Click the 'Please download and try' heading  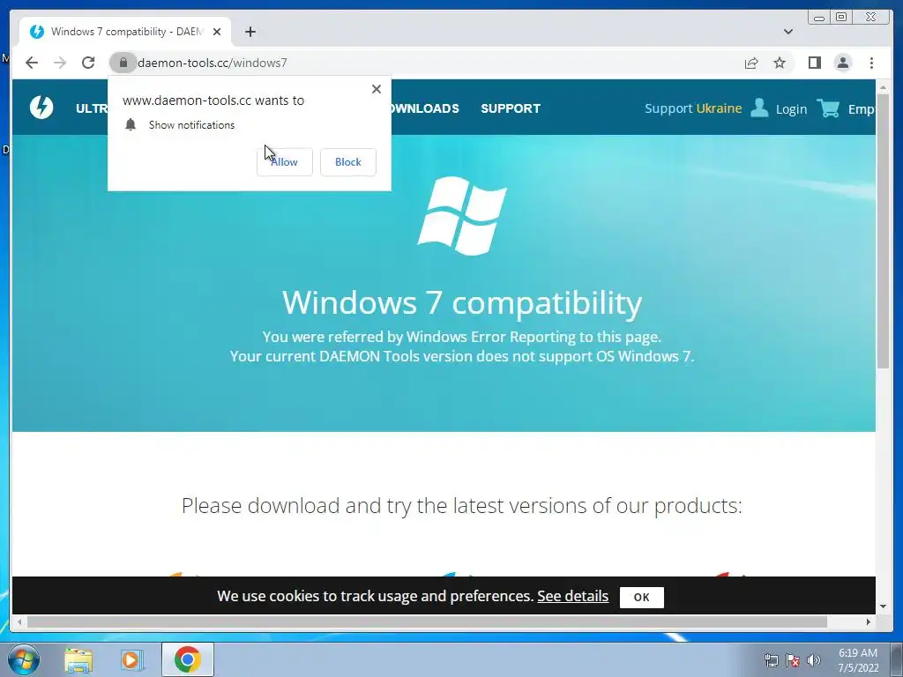pos(462,505)
